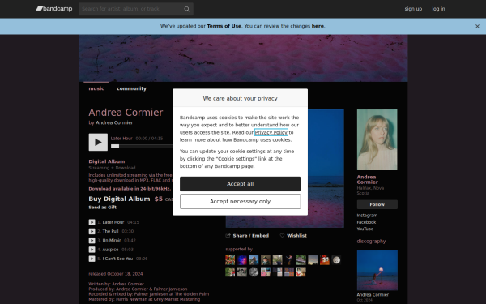The height and width of the screenshot is (304, 486).
Task: Click second supporter avatar in top row
Action: click(241, 260)
